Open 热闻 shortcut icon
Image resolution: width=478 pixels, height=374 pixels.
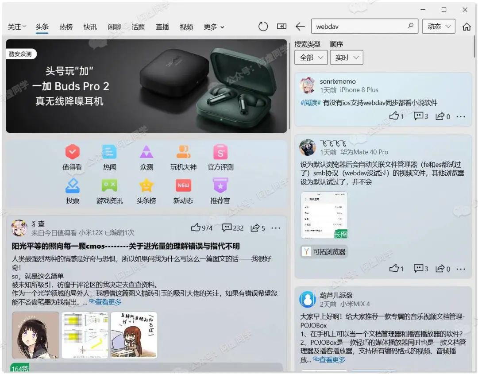109,151
